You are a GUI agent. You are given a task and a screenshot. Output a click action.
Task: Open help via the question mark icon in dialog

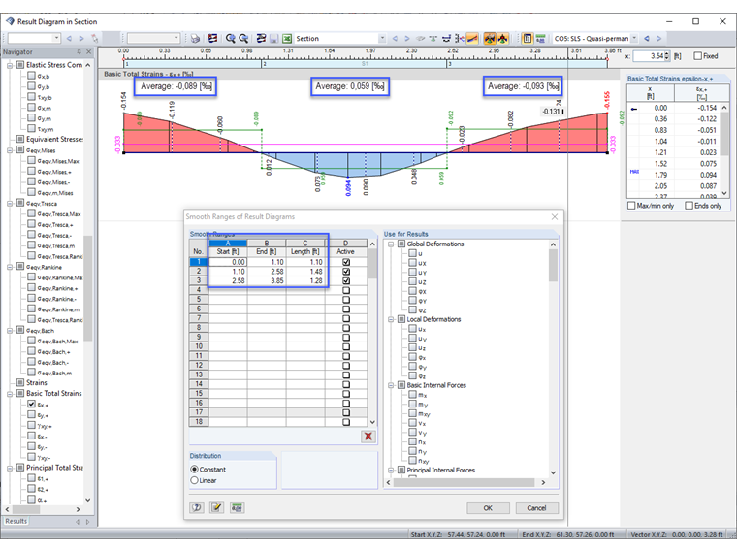[x=197, y=507]
